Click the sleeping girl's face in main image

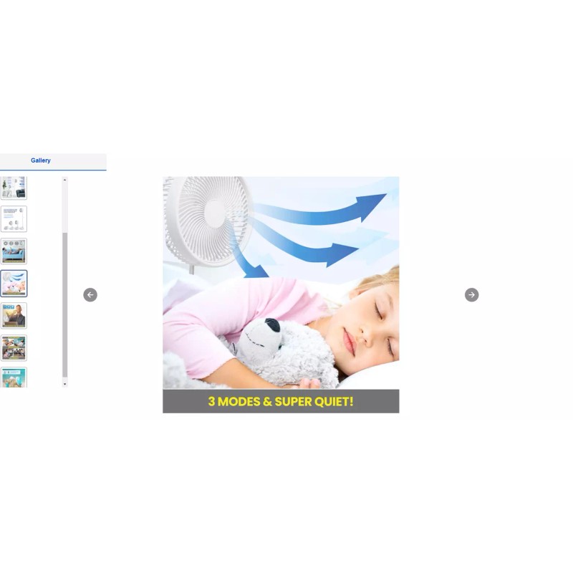tap(365, 322)
